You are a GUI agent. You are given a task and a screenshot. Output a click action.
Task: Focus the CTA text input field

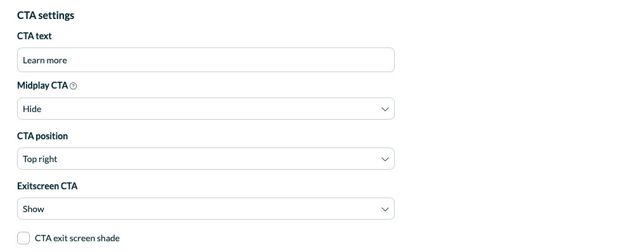click(x=206, y=60)
